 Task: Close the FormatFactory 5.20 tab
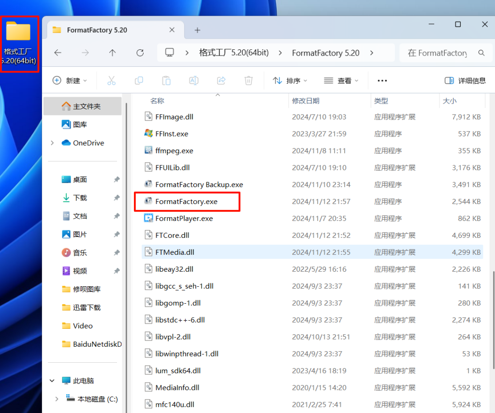click(172, 29)
